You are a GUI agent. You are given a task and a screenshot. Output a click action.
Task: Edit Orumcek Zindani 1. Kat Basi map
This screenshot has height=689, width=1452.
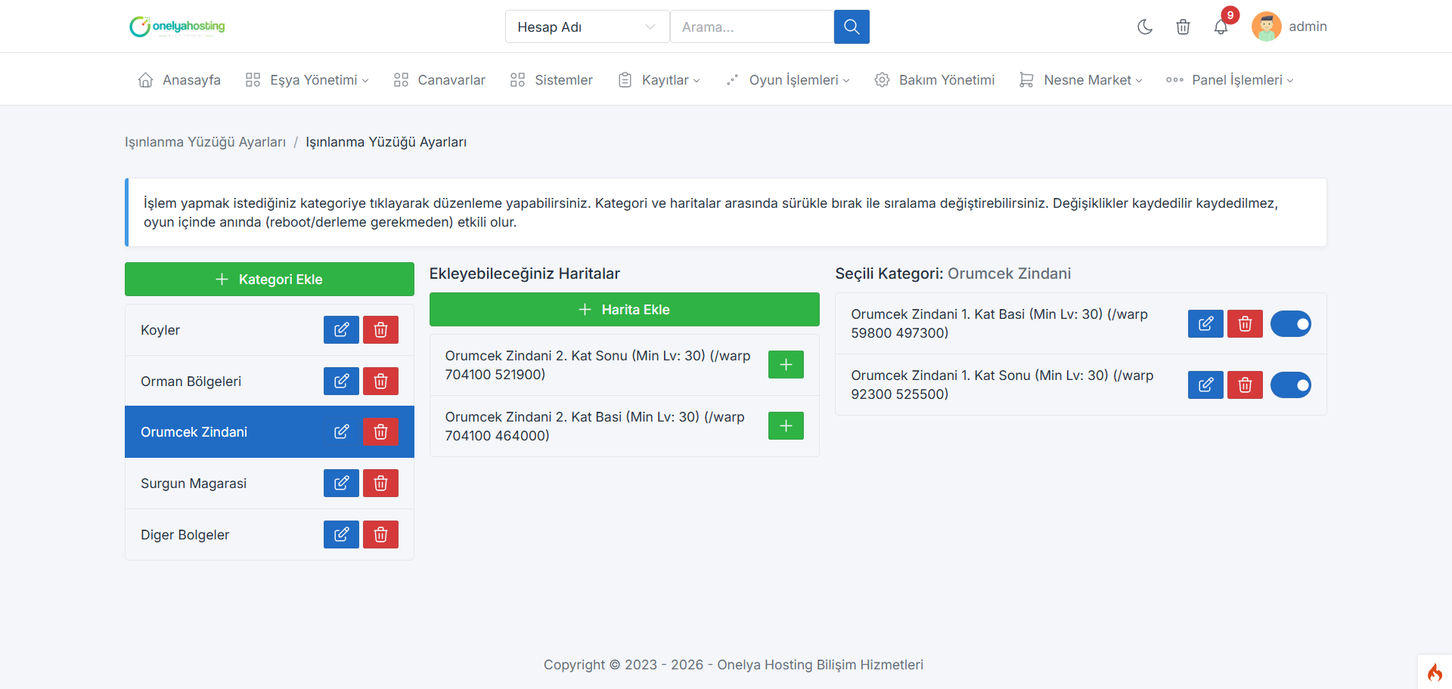(x=1205, y=323)
